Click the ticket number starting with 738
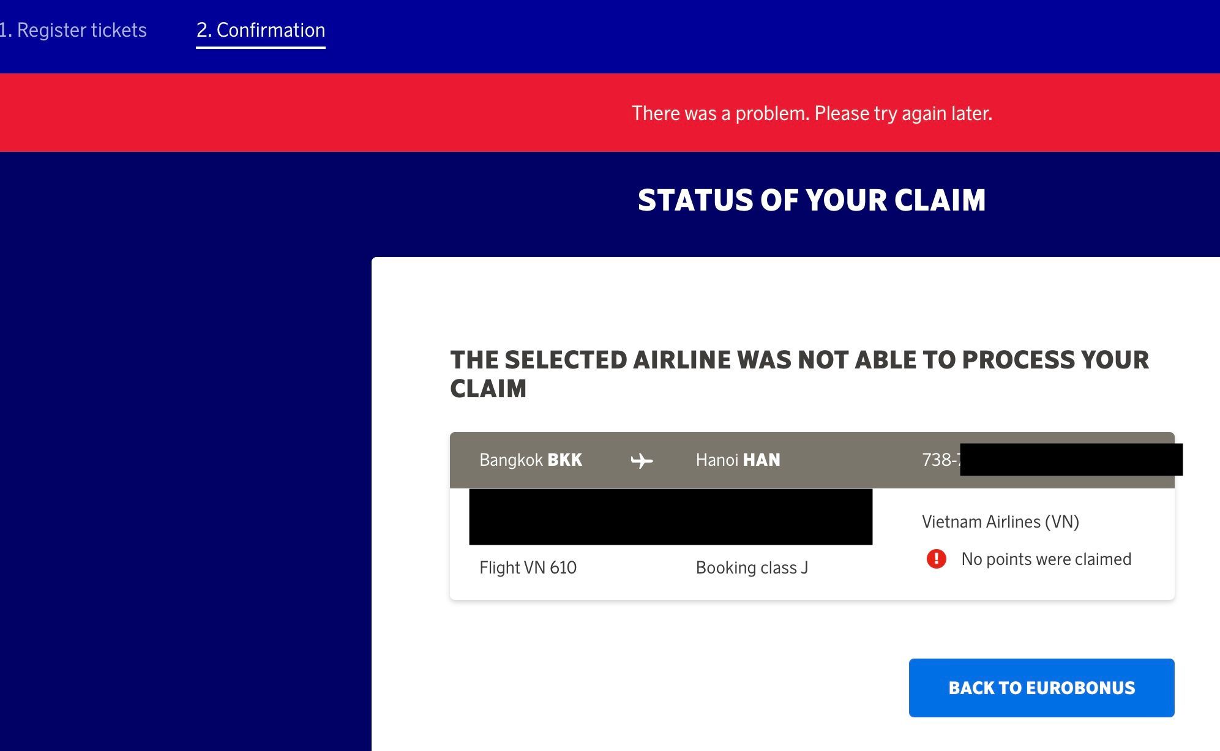 tap(941, 460)
